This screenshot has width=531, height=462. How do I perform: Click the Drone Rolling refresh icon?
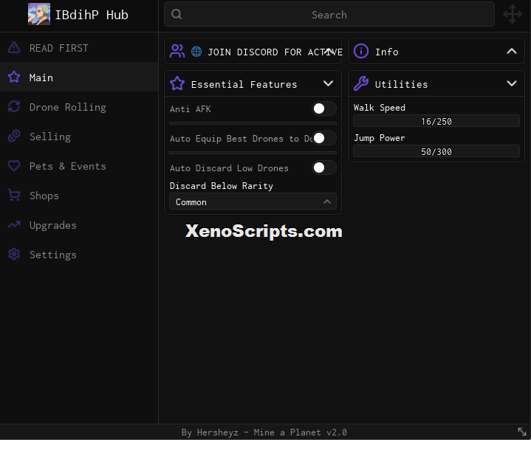tap(14, 106)
